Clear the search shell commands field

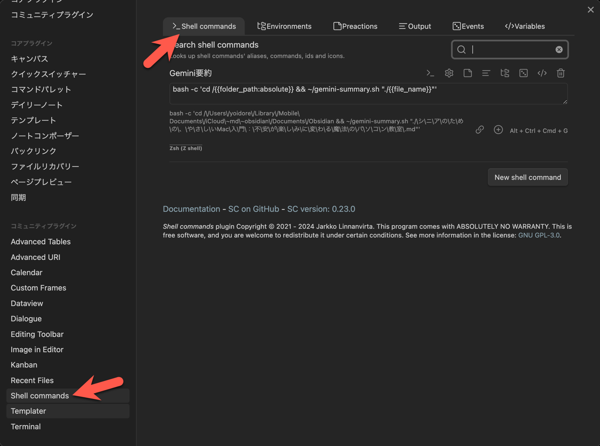pos(559,49)
